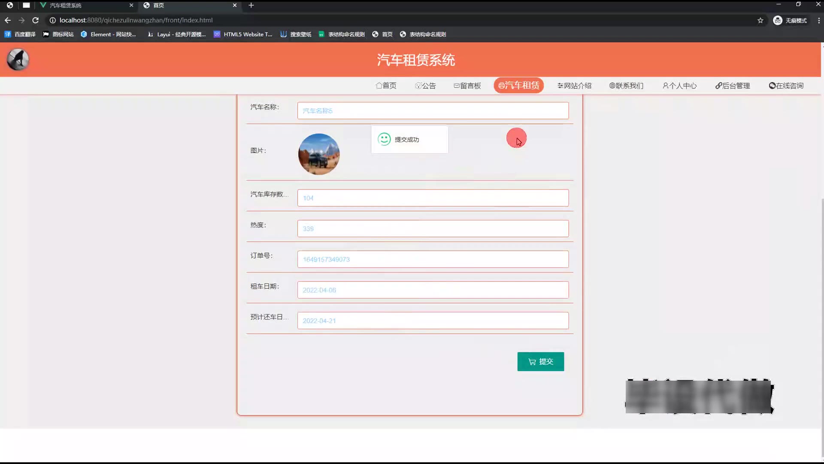The height and width of the screenshot is (464, 824).
Task: Open 在线咨询 chat
Action: click(x=786, y=85)
